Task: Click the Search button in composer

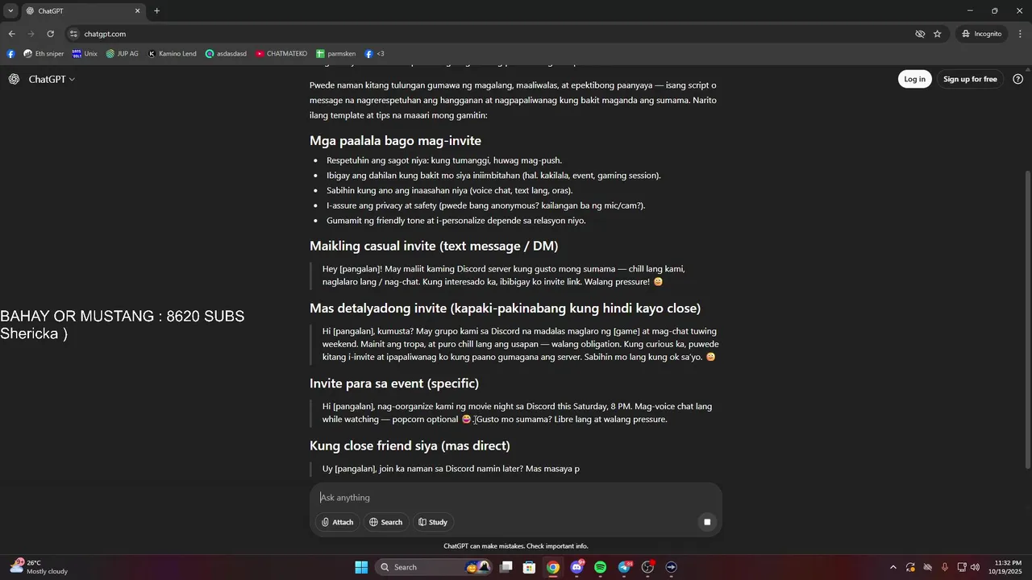Action: pyautogui.click(x=385, y=522)
